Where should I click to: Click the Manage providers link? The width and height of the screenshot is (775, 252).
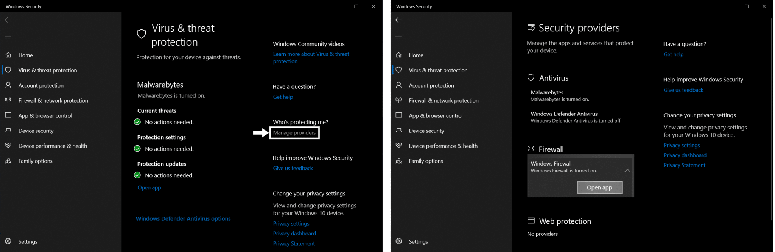[294, 133]
